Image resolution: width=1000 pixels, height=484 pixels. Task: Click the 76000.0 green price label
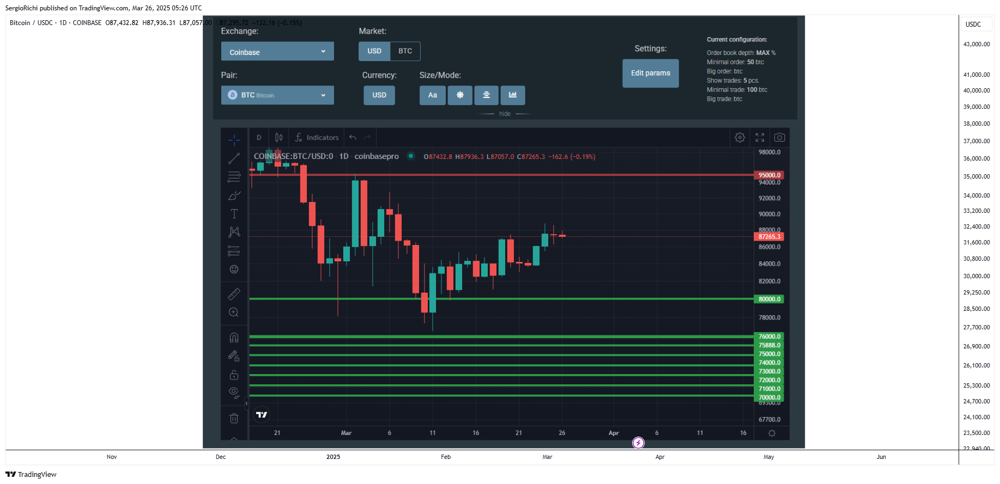point(769,336)
